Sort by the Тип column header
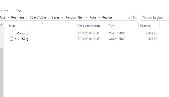The height and width of the screenshot is (97, 169). (x=111, y=26)
